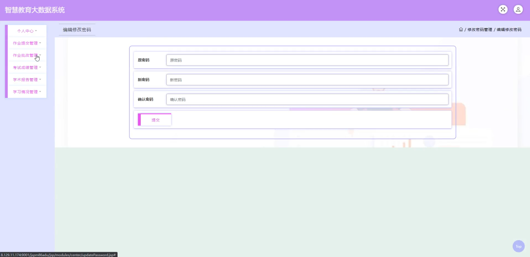Click 编辑修改密码 breadcrumb text
530x257 pixels.
509,30
